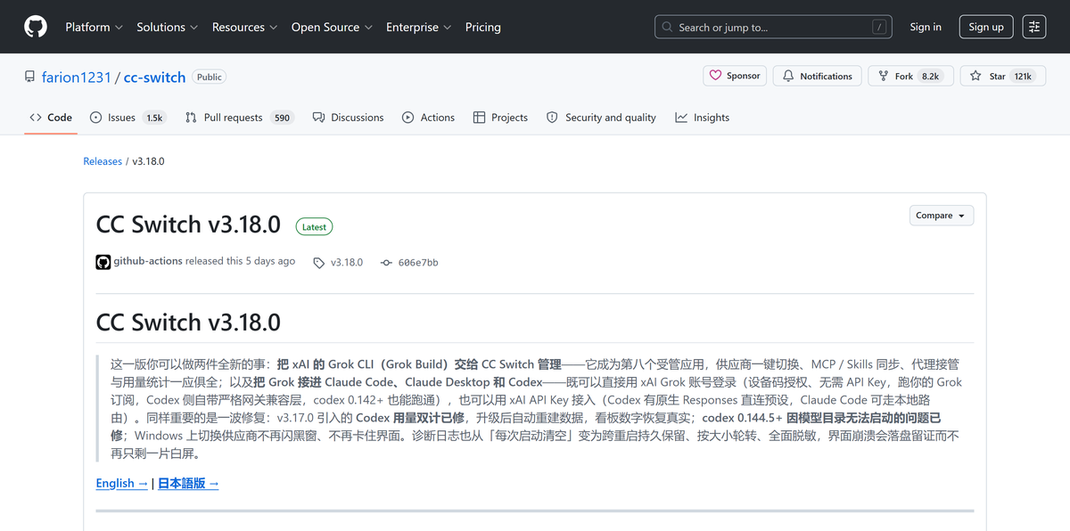This screenshot has width=1070, height=531.
Task: Click the Public visibility badge
Action: coord(210,77)
